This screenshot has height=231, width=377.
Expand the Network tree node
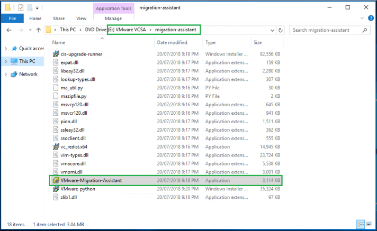pos(6,74)
